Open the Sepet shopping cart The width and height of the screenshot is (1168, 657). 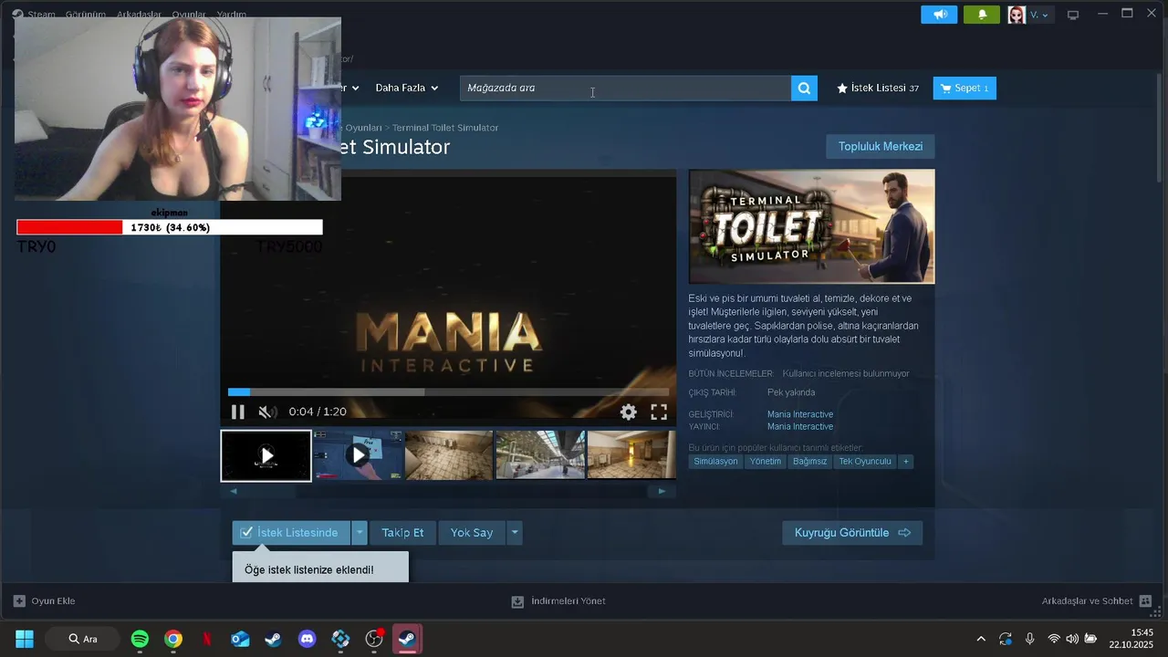pyautogui.click(x=965, y=89)
